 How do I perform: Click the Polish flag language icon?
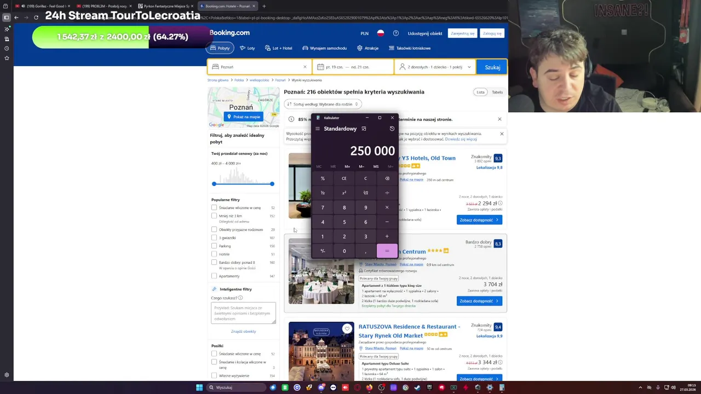click(380, 33)
